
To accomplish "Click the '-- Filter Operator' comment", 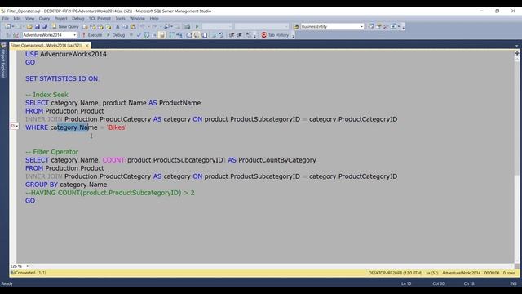I will (52, 152).
